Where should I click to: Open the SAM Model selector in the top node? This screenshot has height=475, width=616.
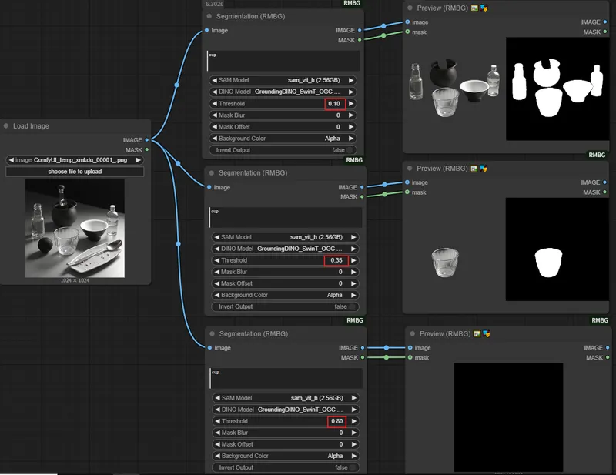pyautogui.click(x=283, y=80)
